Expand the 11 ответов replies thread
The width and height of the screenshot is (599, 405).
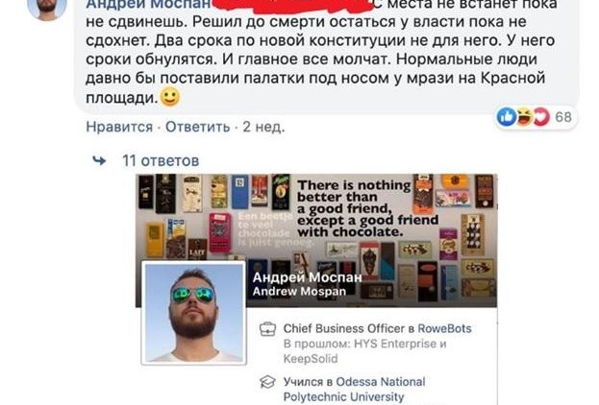[161, 161]
